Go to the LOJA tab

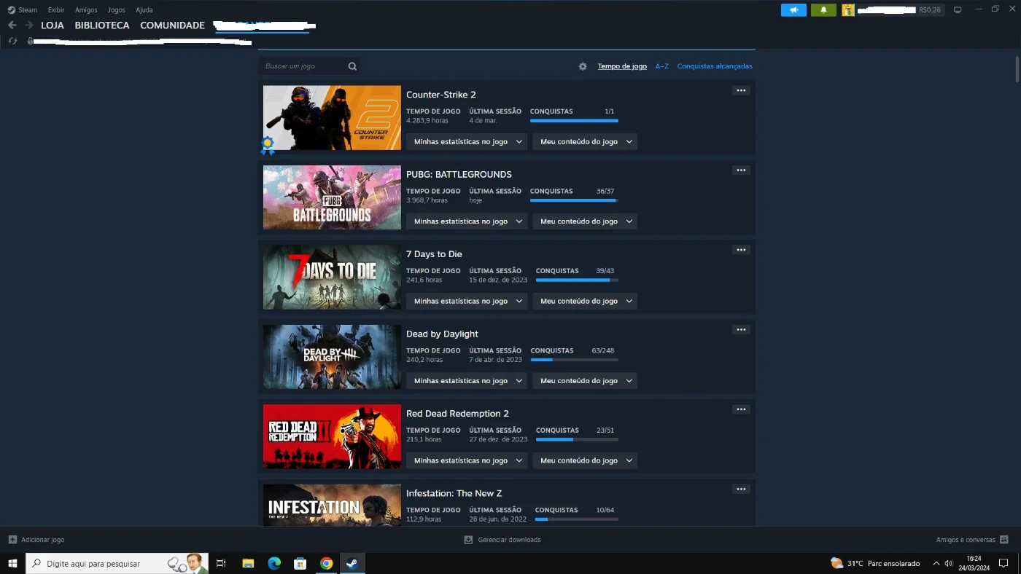coord(53,25)
